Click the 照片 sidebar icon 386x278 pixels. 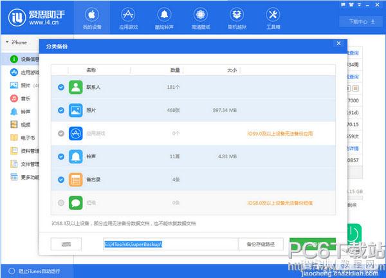click(14, 86)
